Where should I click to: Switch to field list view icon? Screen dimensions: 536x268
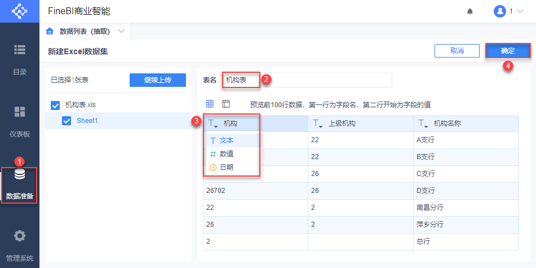pyautogui.click(x=226, y=104)
